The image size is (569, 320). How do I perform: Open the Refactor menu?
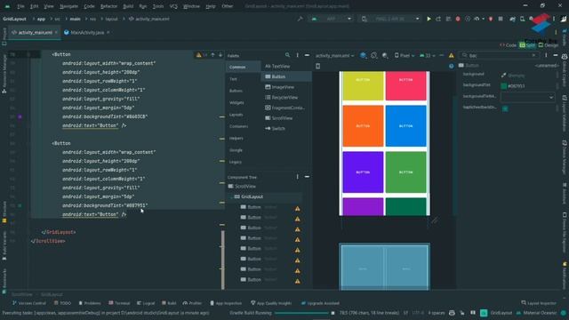(108, 6)
